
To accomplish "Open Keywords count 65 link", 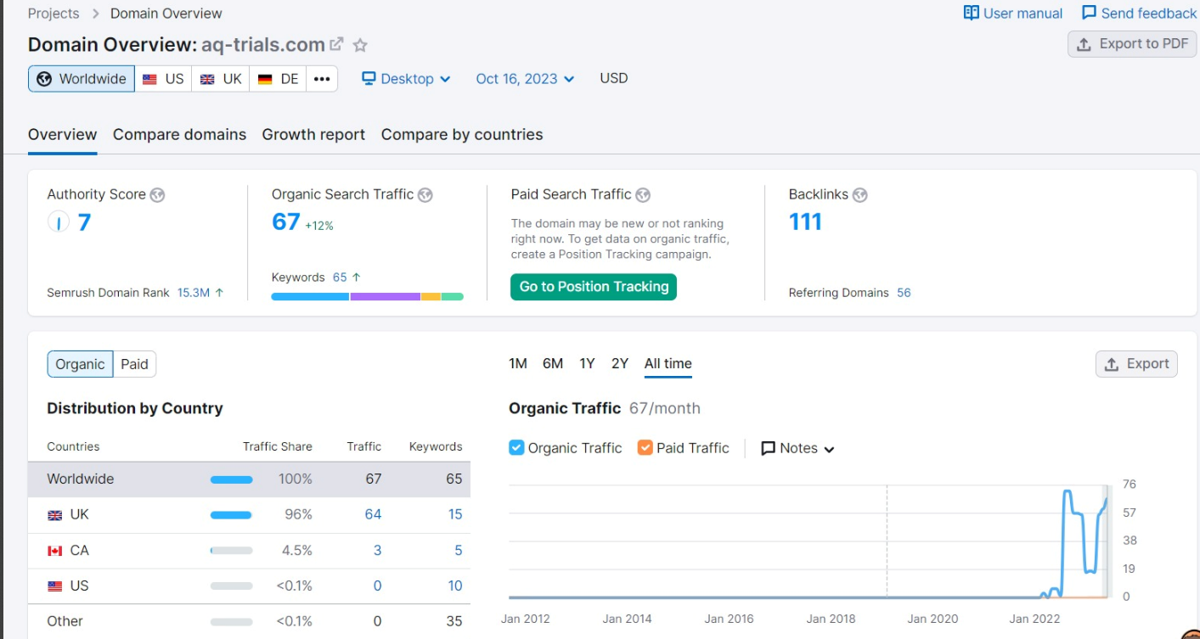I will click(x=340, y=277).
